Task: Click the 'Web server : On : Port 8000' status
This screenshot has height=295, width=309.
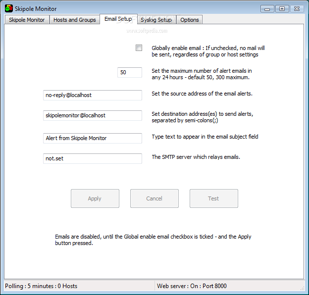Action: click(x=192, y=286)
